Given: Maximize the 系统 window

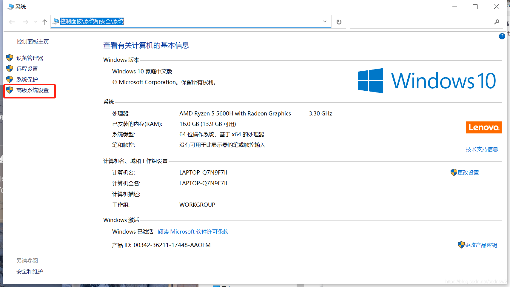Looking at the screenshot, I should (475, 7).
